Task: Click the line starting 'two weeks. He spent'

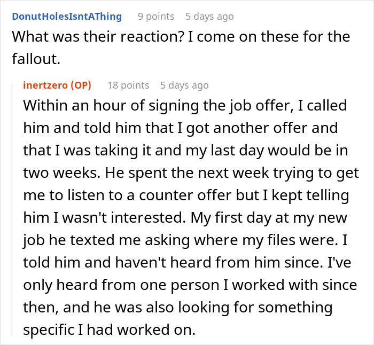Action: click(191, 172)
